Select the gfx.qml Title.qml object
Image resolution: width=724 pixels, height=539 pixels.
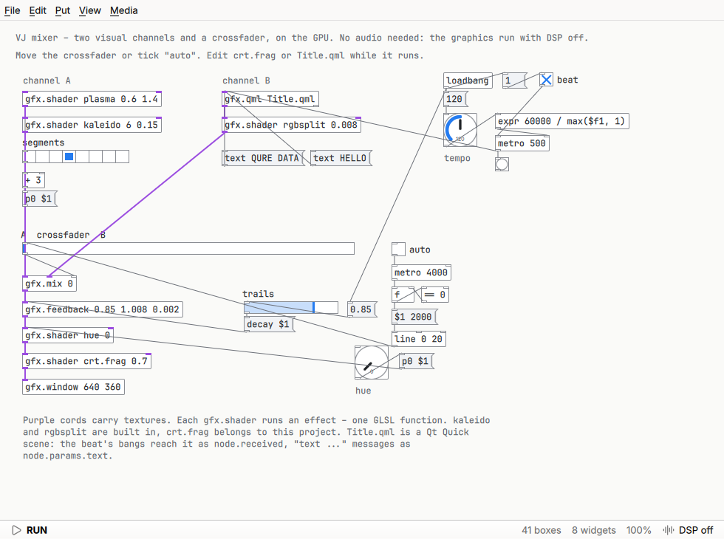(x=270, y=99)
